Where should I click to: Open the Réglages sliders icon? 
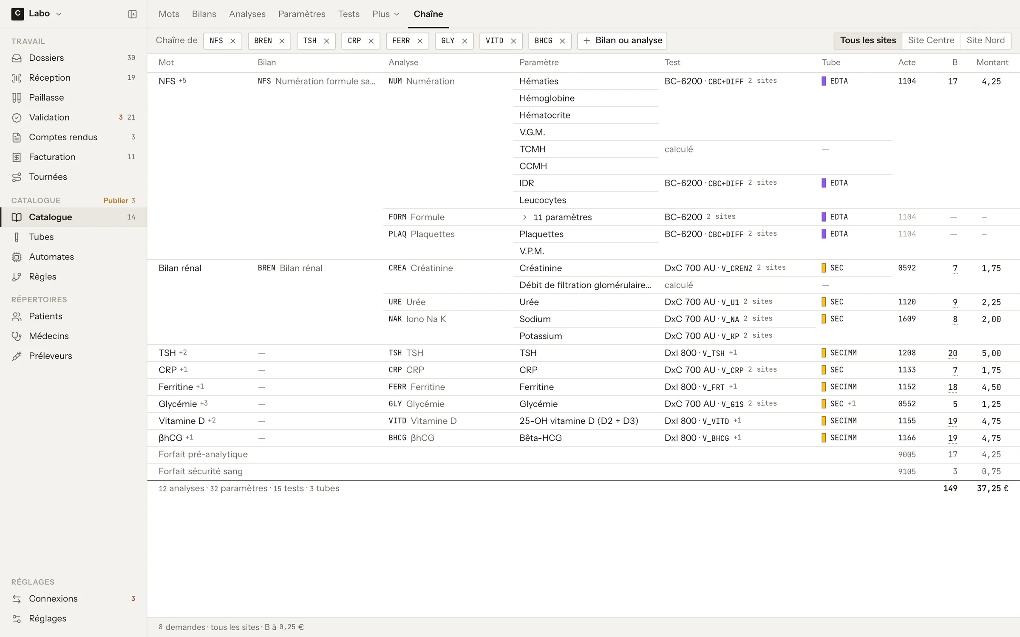coord(17,619)
